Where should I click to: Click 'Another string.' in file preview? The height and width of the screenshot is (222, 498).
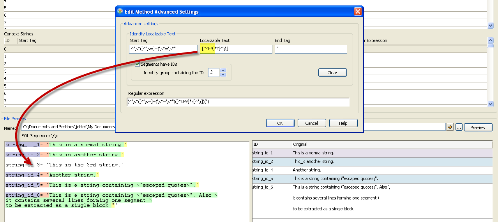point(72,175)
